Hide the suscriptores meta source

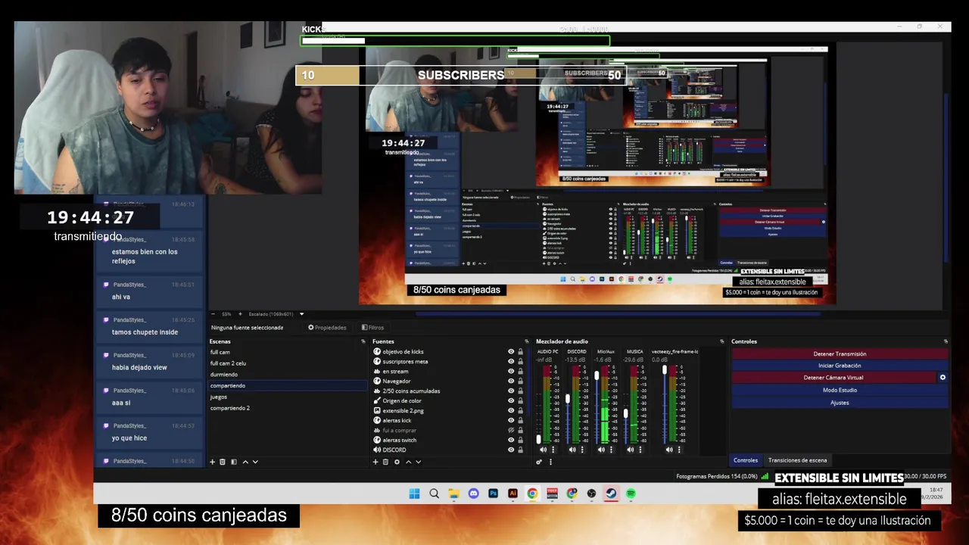tap(511, 361)
